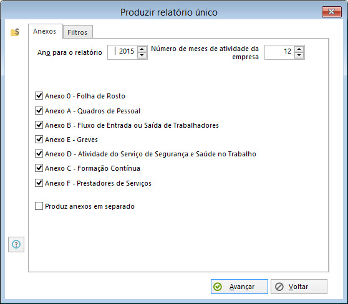The height and width of the screenshot is (304, 348).
Task: Close the Produzir relatório único dialog
Action: point(331,12)
